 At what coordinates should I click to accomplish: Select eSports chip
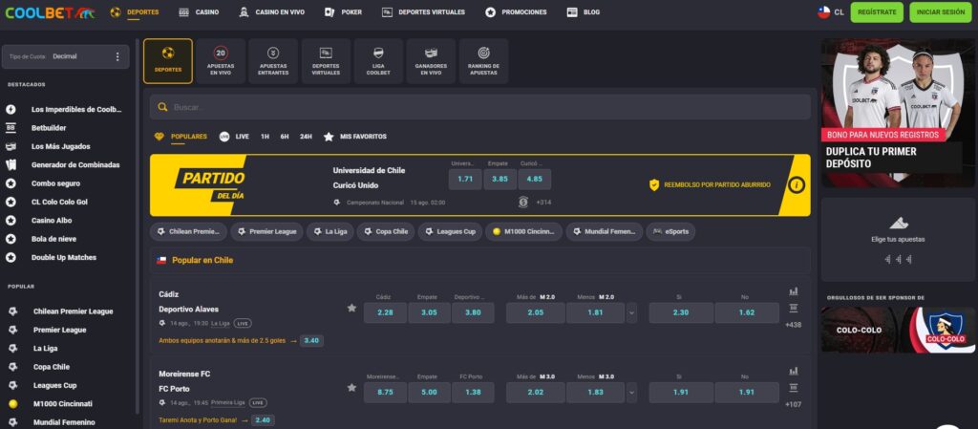(x=670, y=232)
